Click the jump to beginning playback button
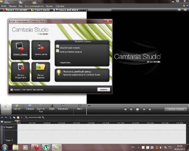This screenshot has height=151, width=189. [125, 109]
